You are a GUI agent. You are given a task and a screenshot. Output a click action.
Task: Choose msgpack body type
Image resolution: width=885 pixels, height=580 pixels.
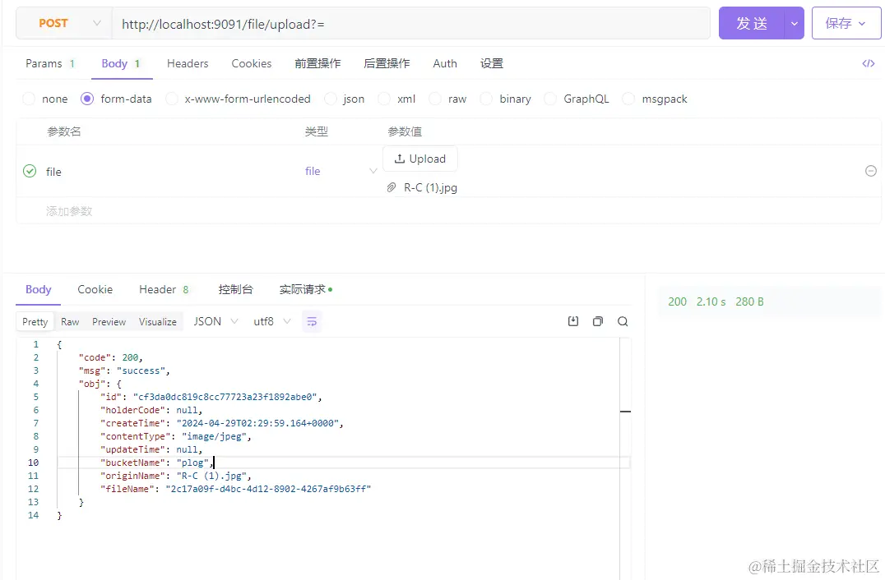point(655,99)
